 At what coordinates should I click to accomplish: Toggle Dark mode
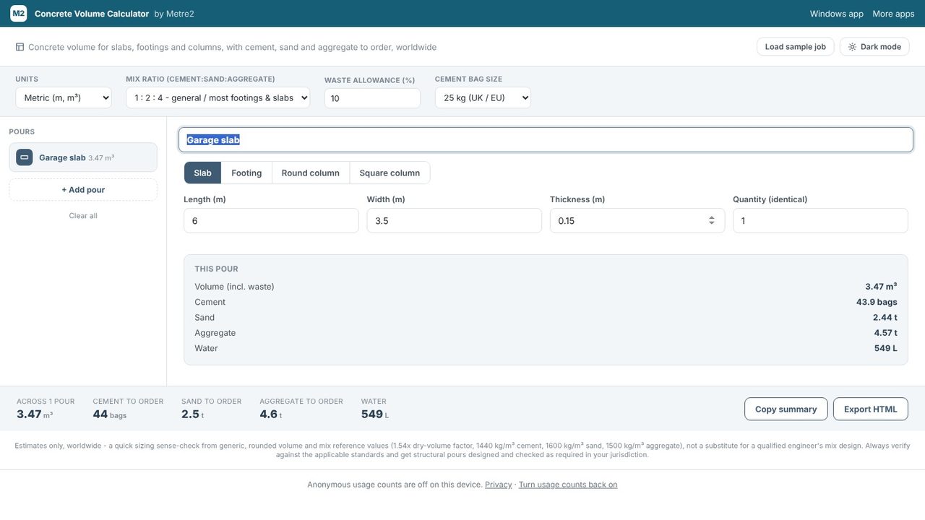[874, 47]
